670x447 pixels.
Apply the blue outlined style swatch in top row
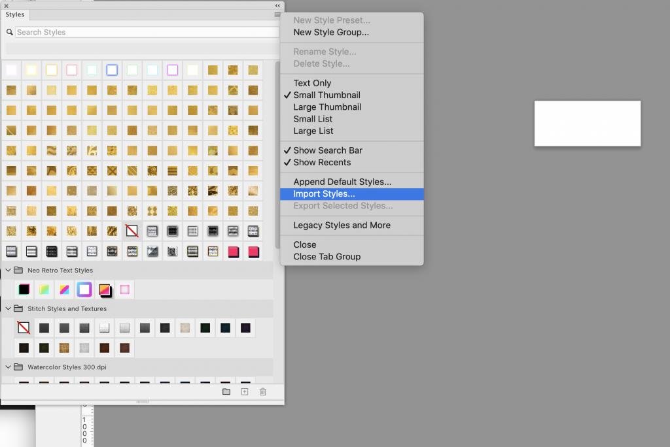(112, 70)
